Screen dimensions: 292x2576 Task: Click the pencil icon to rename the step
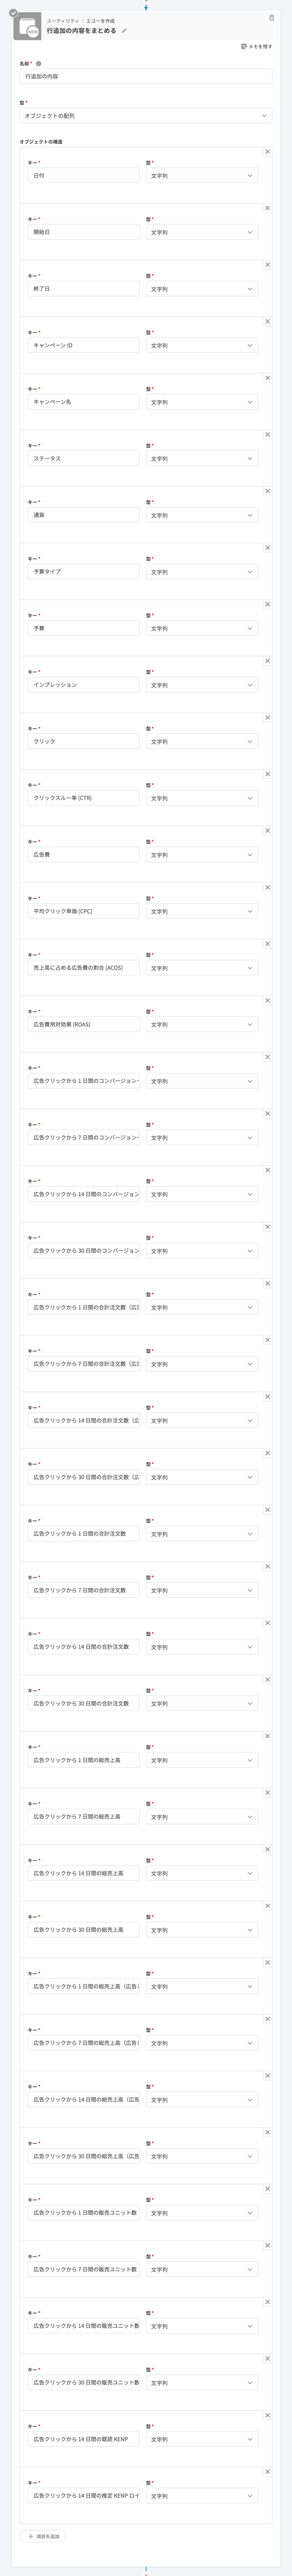tap(124, 31)
